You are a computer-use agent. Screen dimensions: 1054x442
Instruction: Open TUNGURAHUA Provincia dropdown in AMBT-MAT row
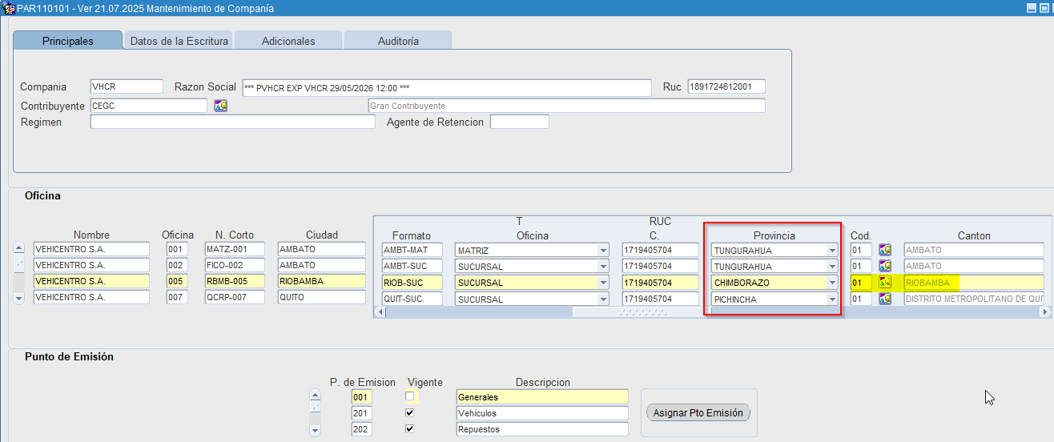(833, 251)
